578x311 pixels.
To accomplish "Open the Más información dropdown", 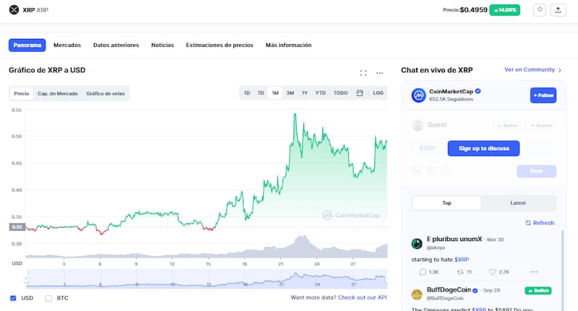I will click(x=288, y=45).
